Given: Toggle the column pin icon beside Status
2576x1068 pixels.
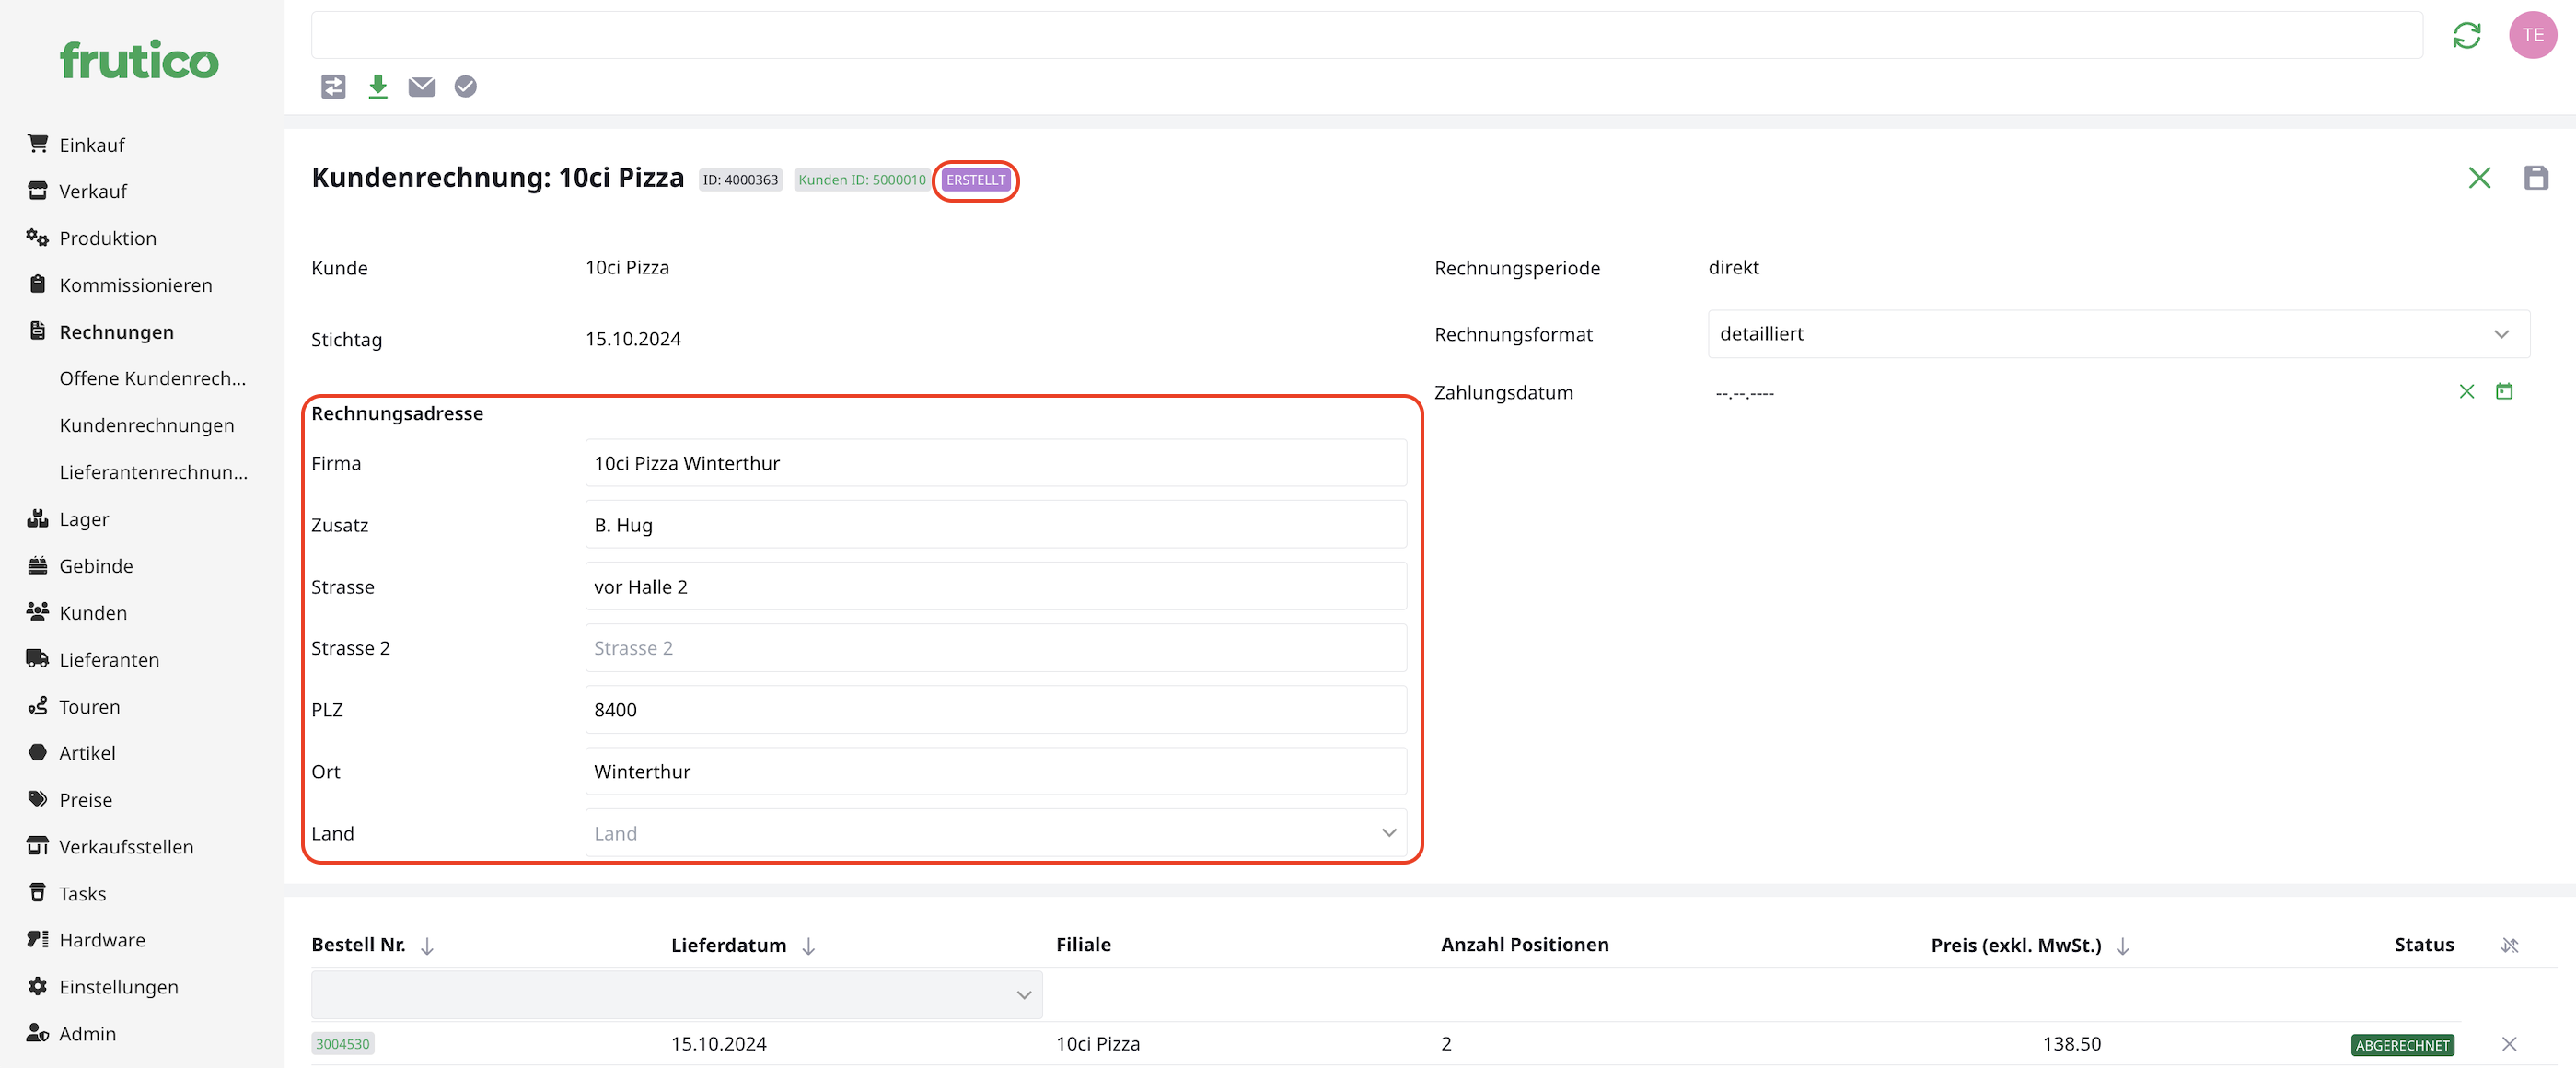Looking at the screenshot, I should tap(2509, 946).
